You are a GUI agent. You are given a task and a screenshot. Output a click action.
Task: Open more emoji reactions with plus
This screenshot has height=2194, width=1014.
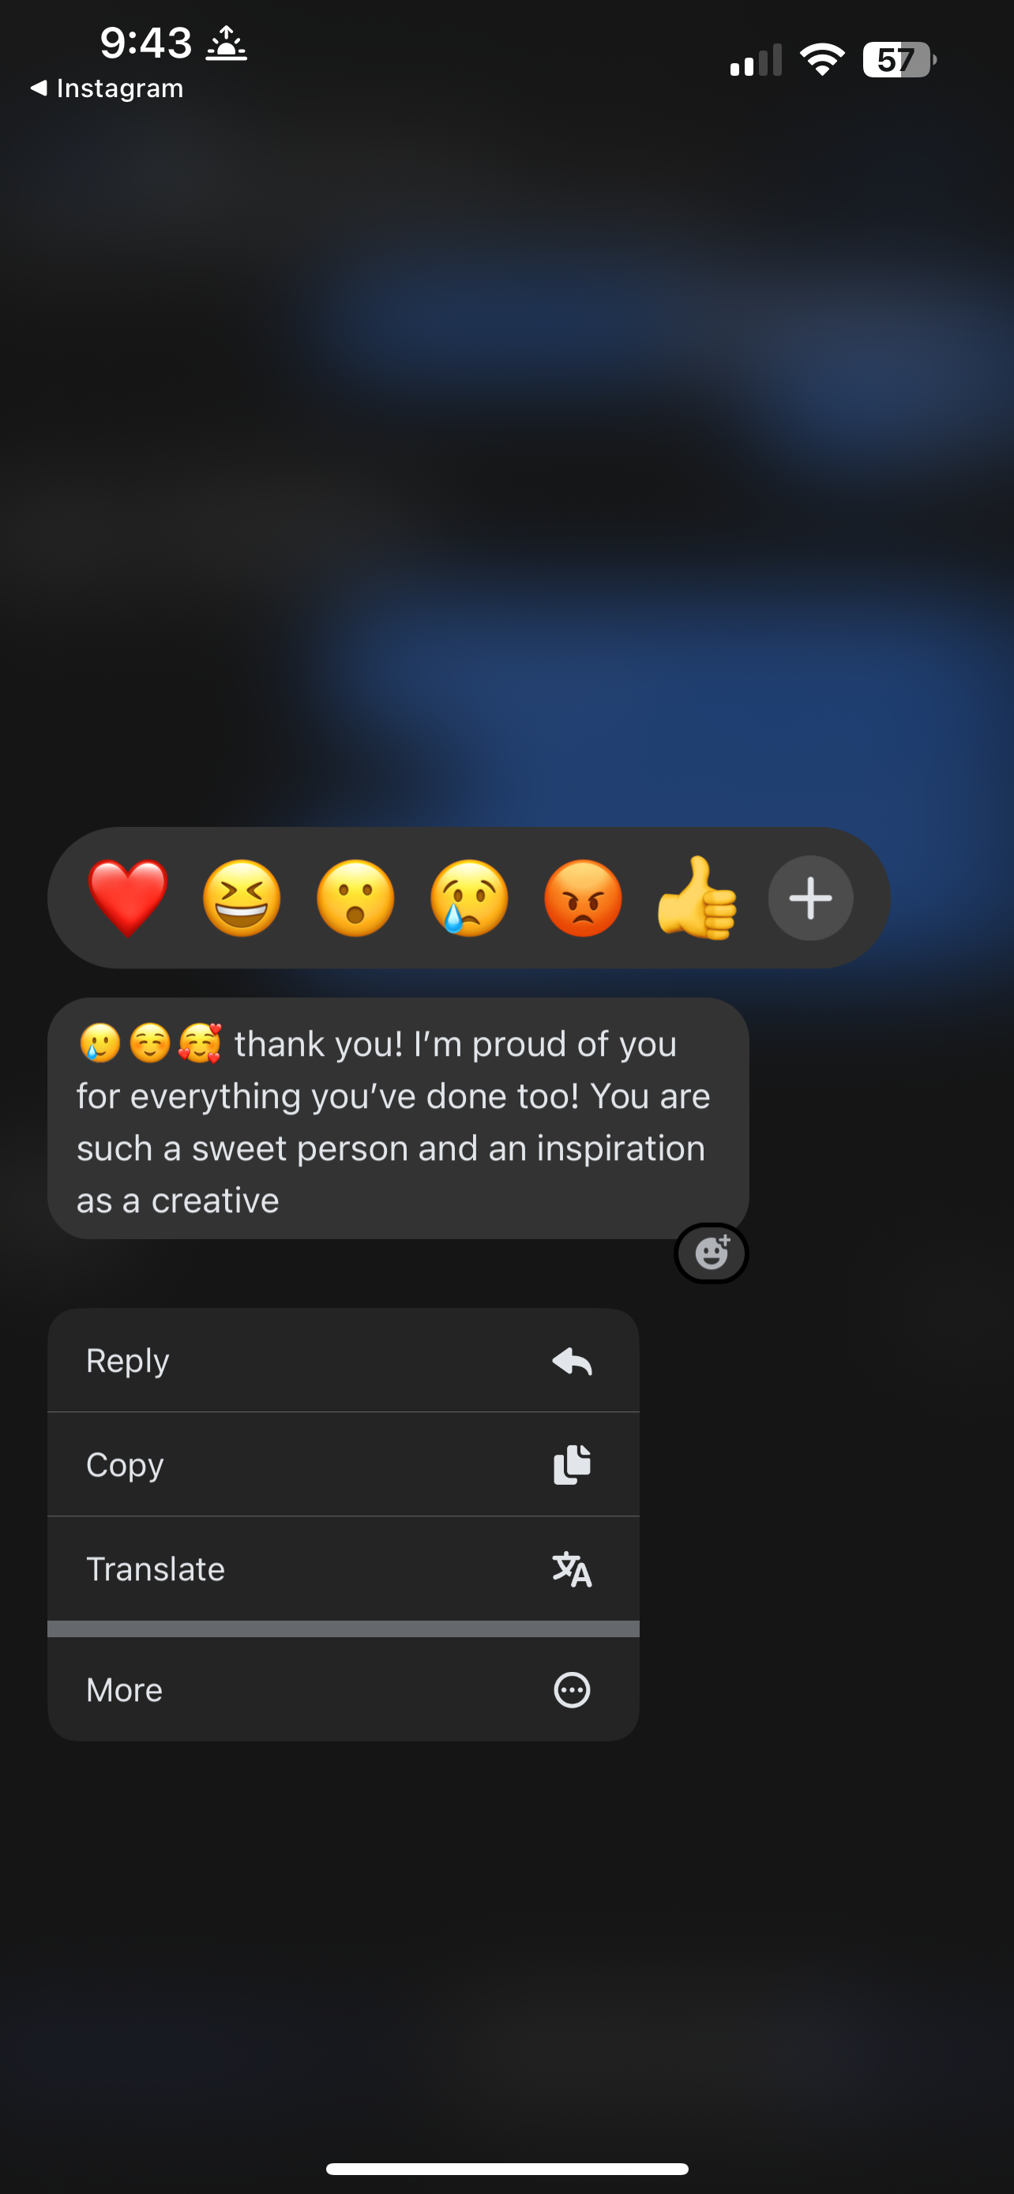pyautogui.click(x=810, y=898)
